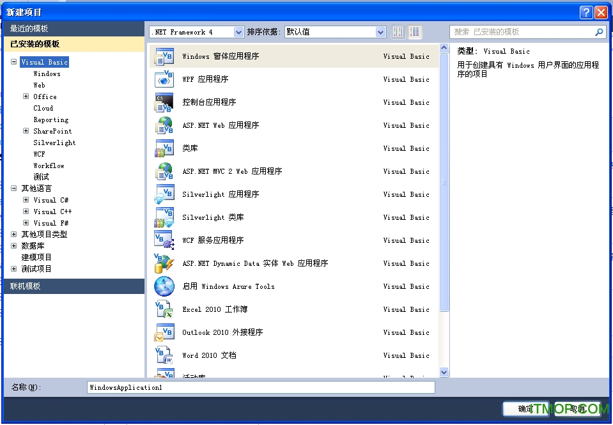Select the Word 2010 文档 template icon
This screenshot has width=613, height=425.
pyautogui.click(x=164, y=356)
